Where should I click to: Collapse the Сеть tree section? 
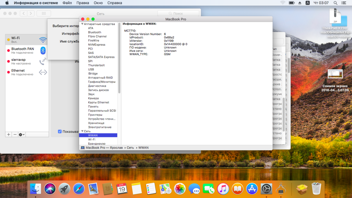click(82, 131)
